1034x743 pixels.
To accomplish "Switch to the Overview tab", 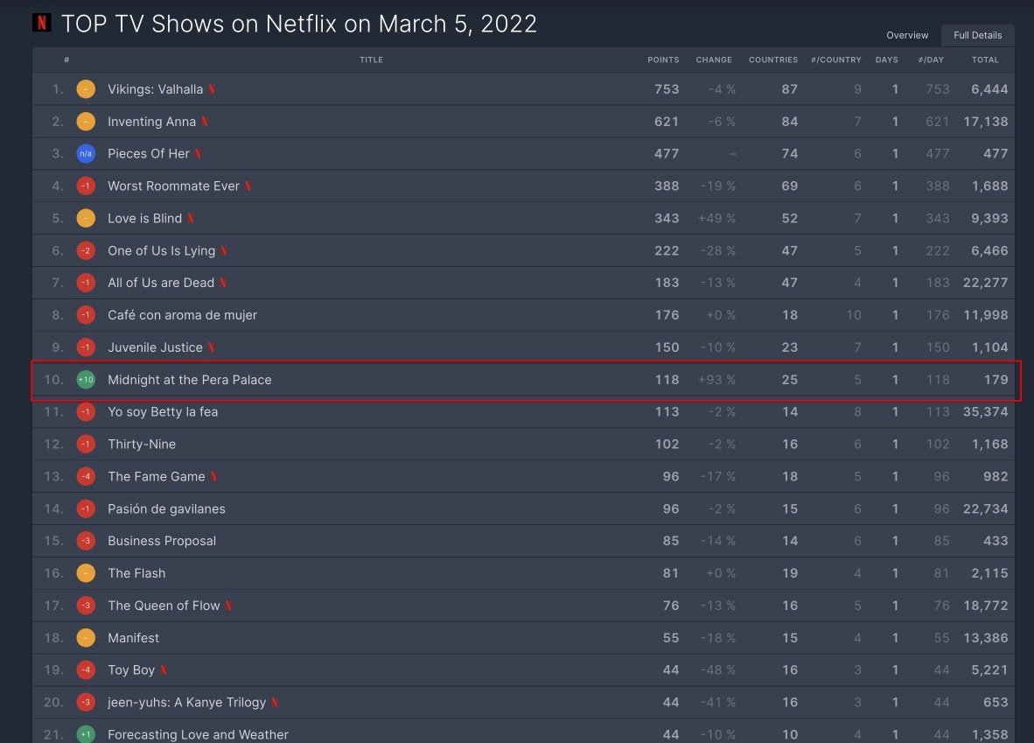I will [x=907, y=35].
